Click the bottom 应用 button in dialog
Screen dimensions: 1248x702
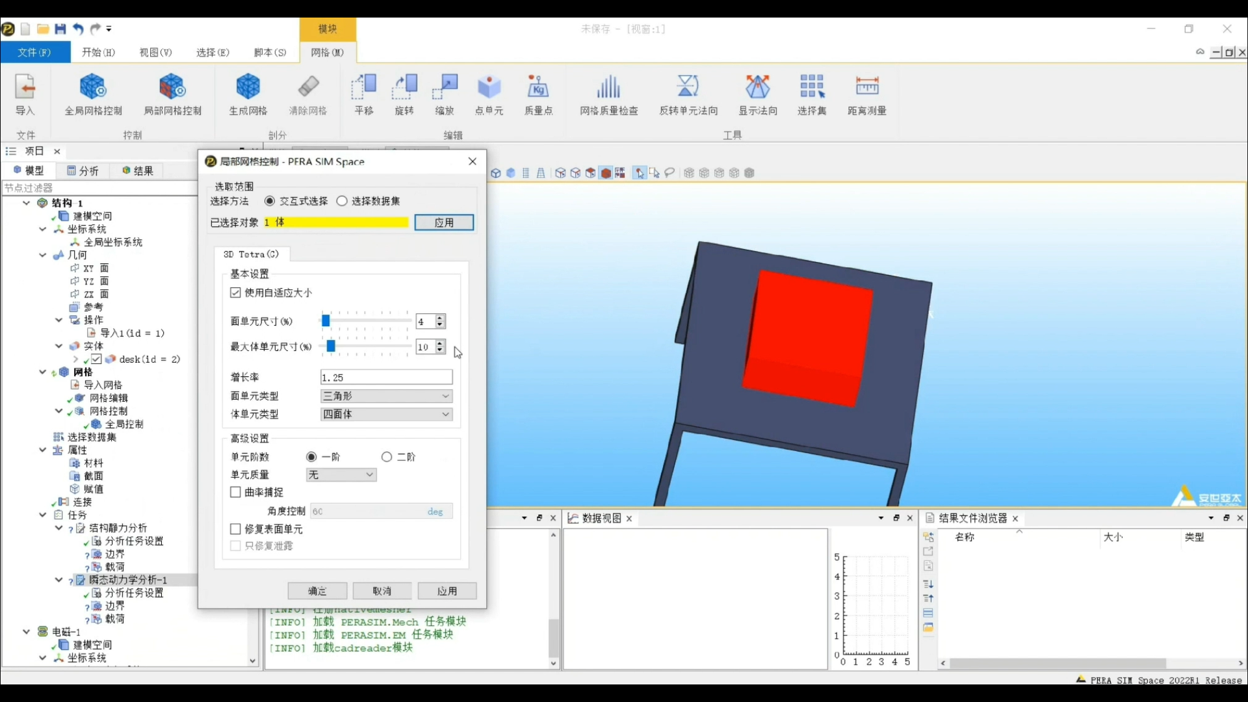[x=447, y=591]
